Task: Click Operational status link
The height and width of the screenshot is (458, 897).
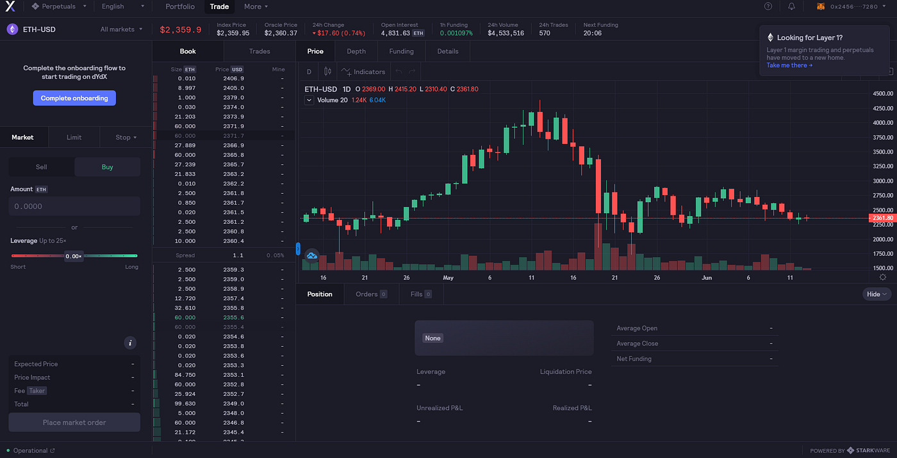Action: click(29, 451)
